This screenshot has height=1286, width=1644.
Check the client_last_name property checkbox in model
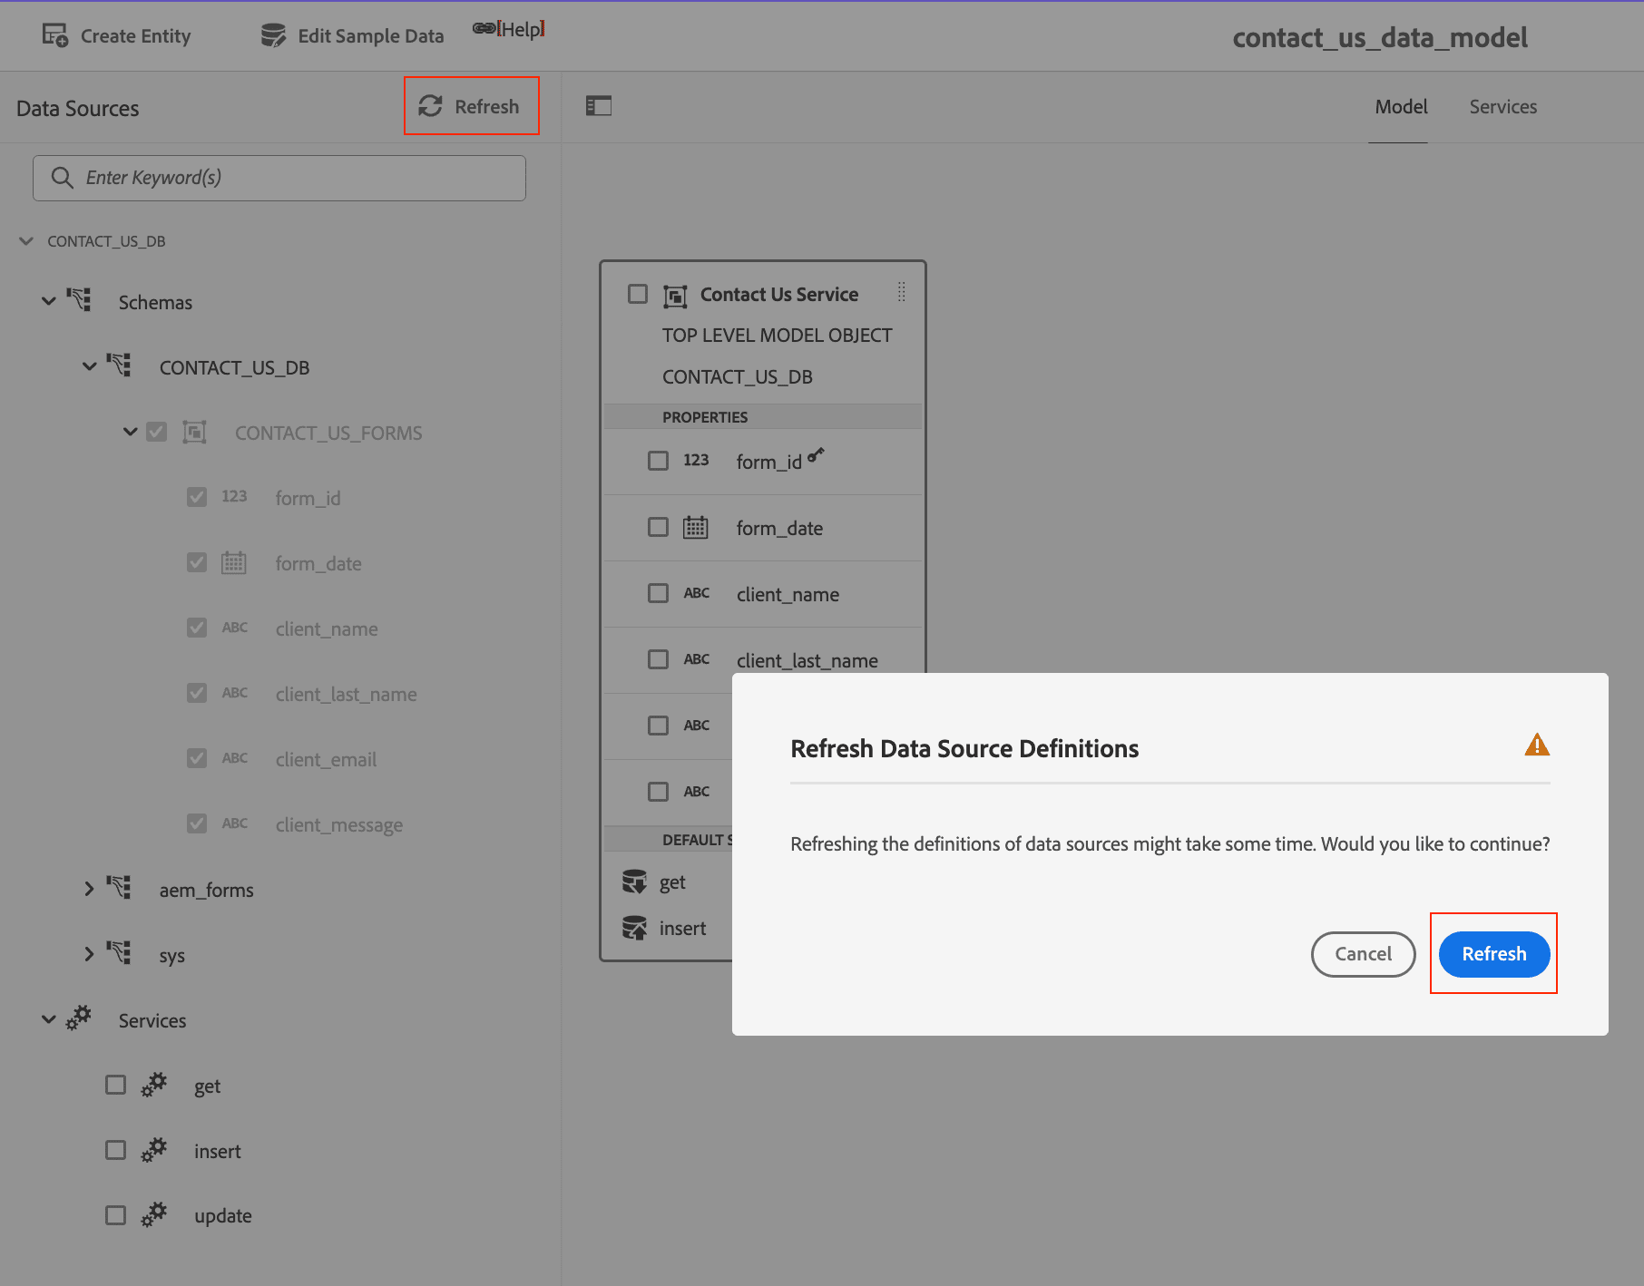tap(658, 659)
